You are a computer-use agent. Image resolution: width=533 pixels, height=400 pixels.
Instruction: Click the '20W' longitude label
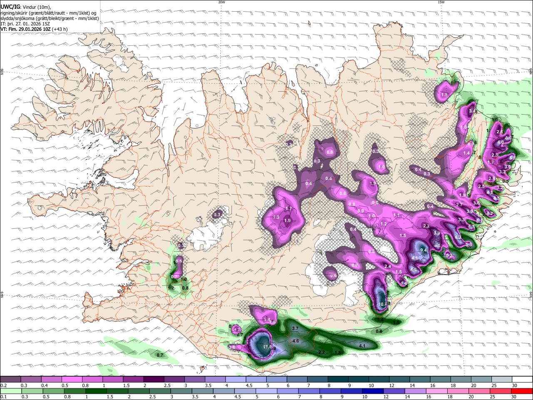tap(222, 2)
